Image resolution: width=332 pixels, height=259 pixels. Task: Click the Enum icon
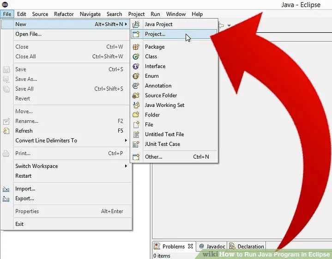pyautogui.click(x=136, y=76)
